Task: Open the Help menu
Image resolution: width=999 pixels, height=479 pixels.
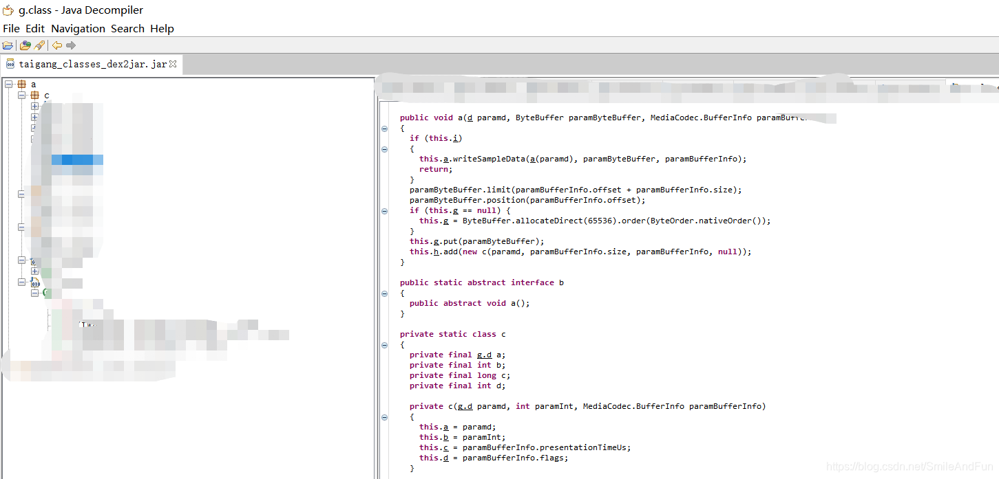Action: tap(162, 29)
